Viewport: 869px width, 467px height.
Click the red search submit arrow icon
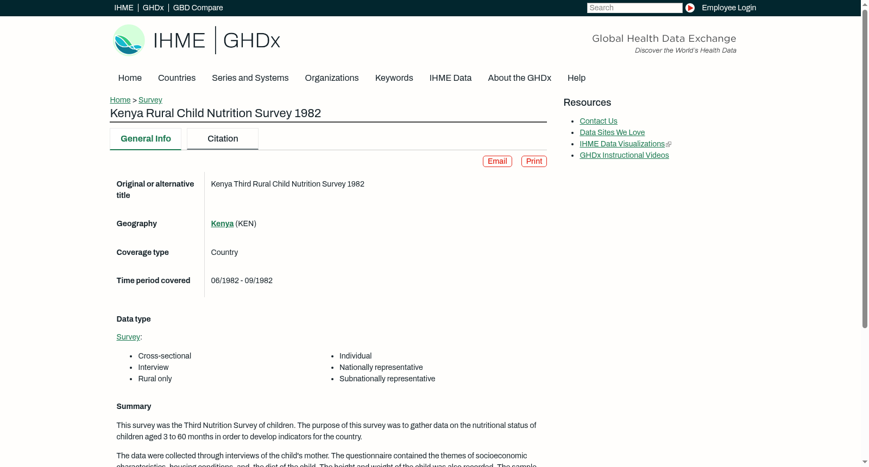(690, 8)
